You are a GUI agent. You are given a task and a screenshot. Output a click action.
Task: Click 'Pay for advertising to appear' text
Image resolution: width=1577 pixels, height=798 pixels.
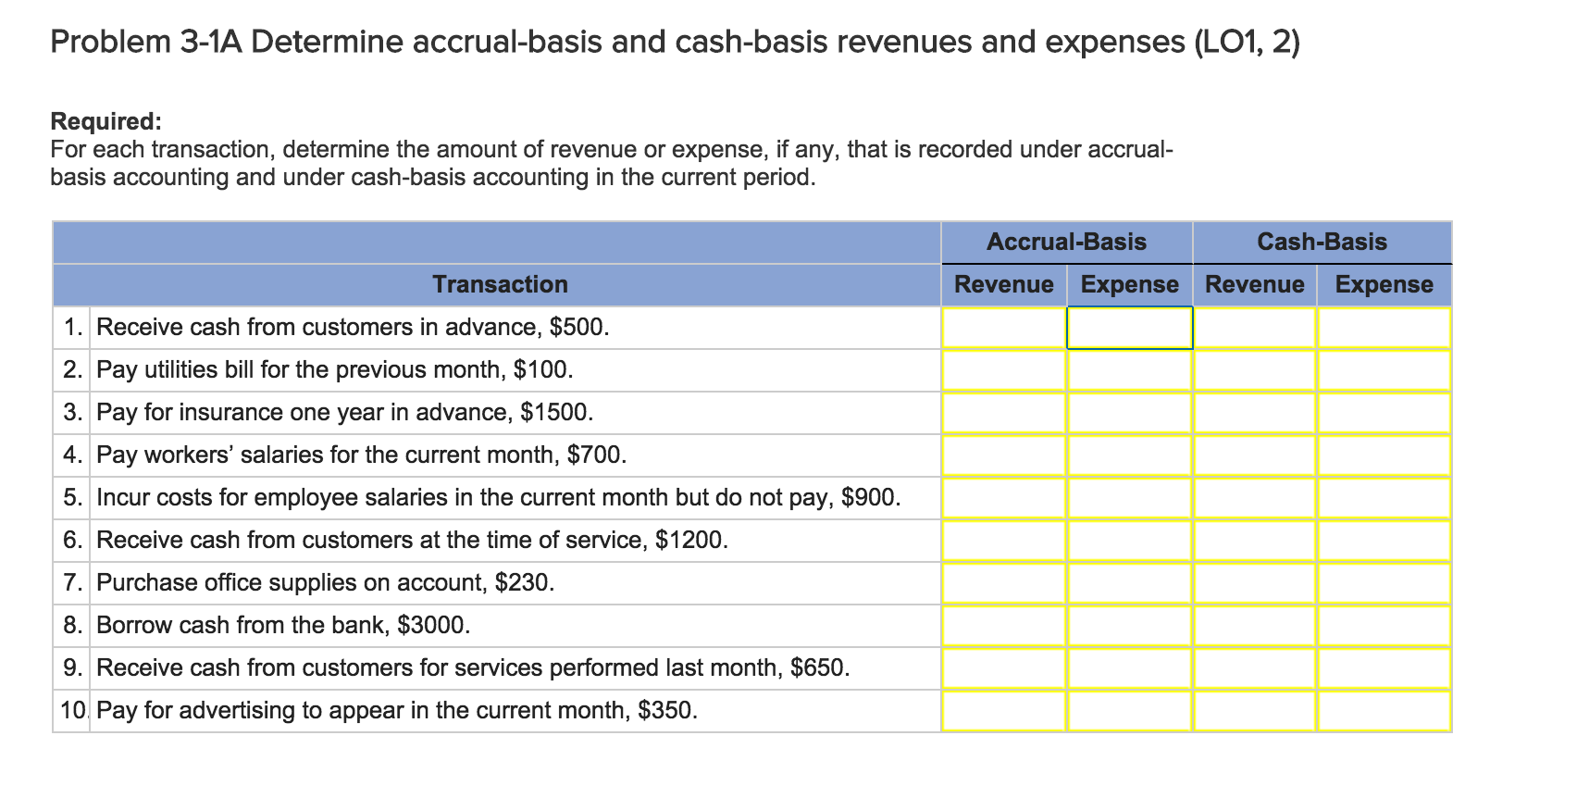(x=237, y=711)
